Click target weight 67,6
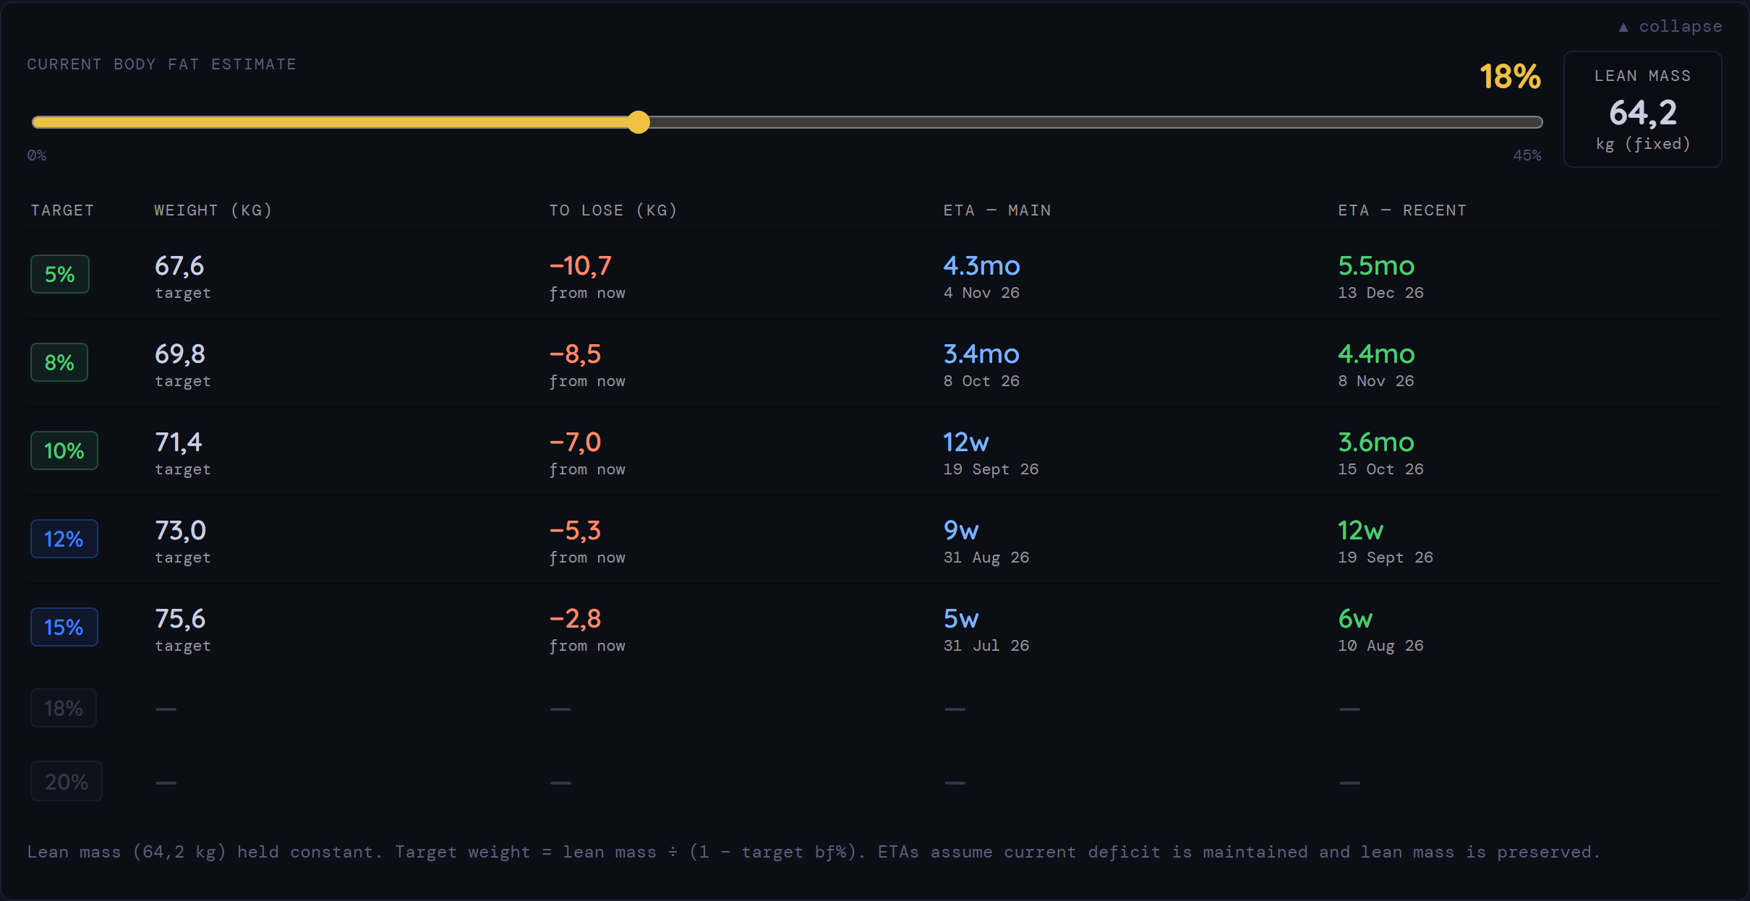Viewport: 1750px width, 901px height. [179, 266]
